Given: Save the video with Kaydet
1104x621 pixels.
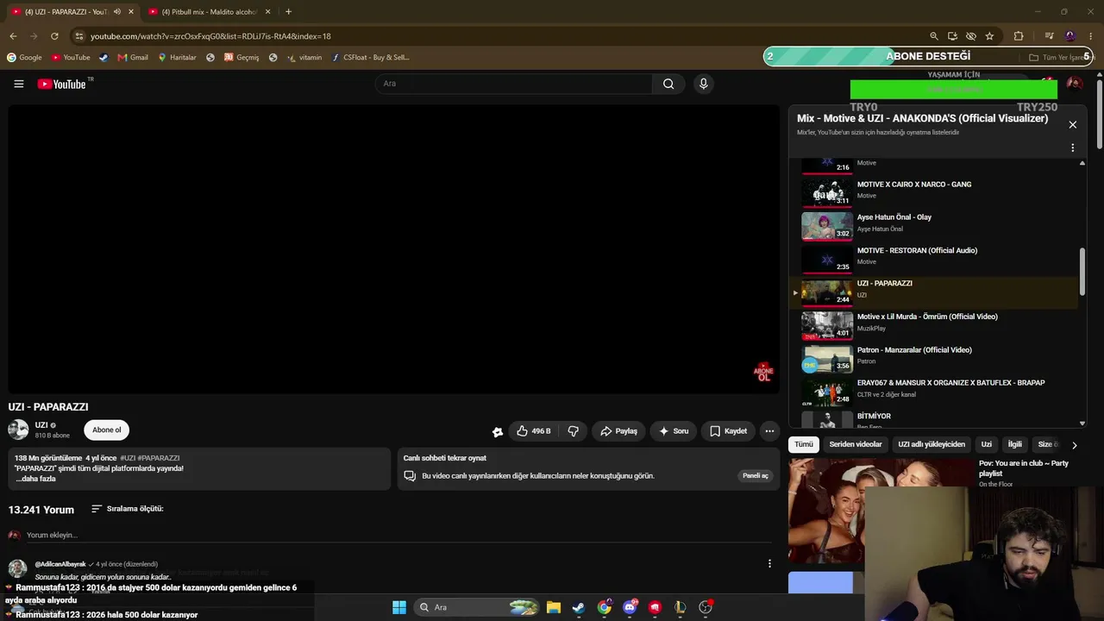Looking at the screenshot, I should [728, 430].
